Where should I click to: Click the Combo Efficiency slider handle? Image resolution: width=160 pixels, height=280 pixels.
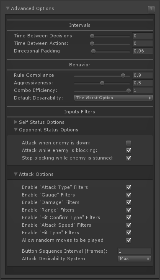129,91
